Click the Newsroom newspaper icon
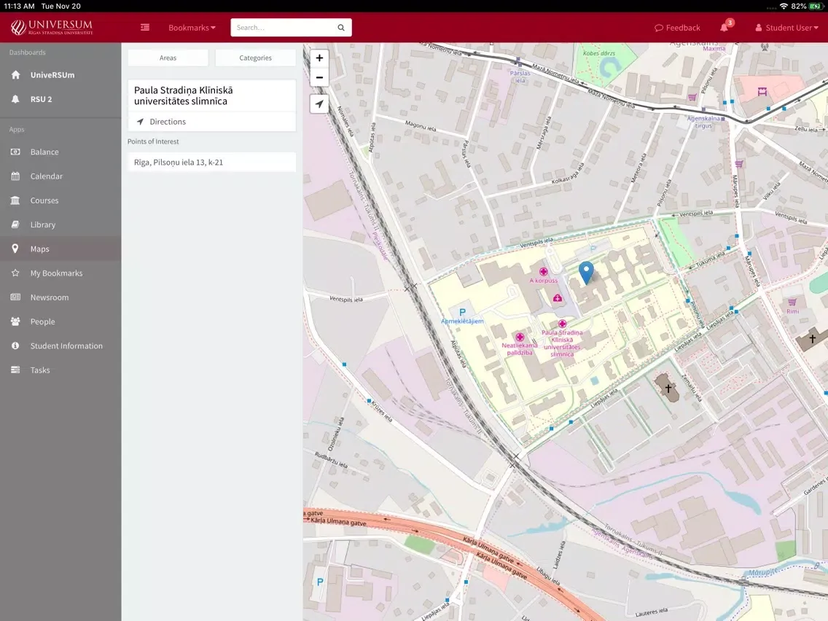This screenshot has width=828, height=621. (15, 297)
